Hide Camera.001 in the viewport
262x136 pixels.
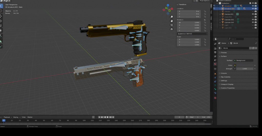tap(253, 14)
